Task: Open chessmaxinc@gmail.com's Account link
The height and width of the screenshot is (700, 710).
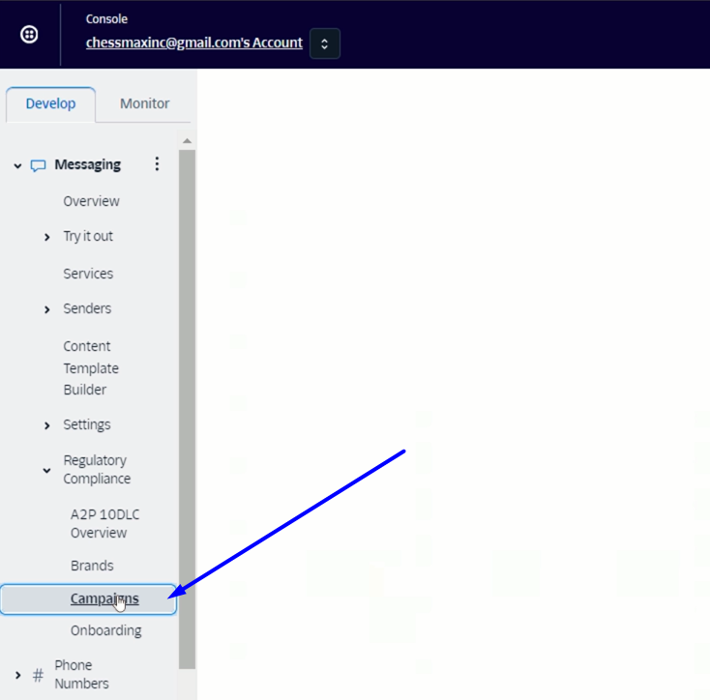Action: (x=193, y=43)
